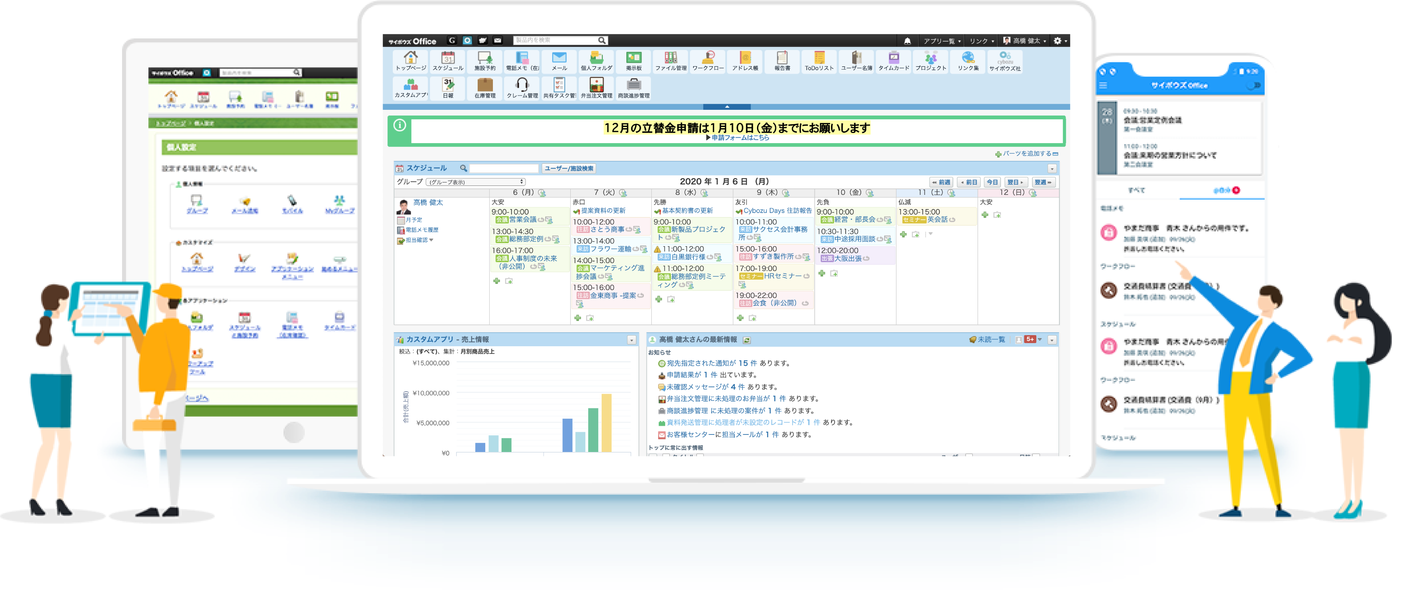The image size is (1425, 590).
Task: Open the 高橋 健太 user menu
Action: pos(1025,41)
